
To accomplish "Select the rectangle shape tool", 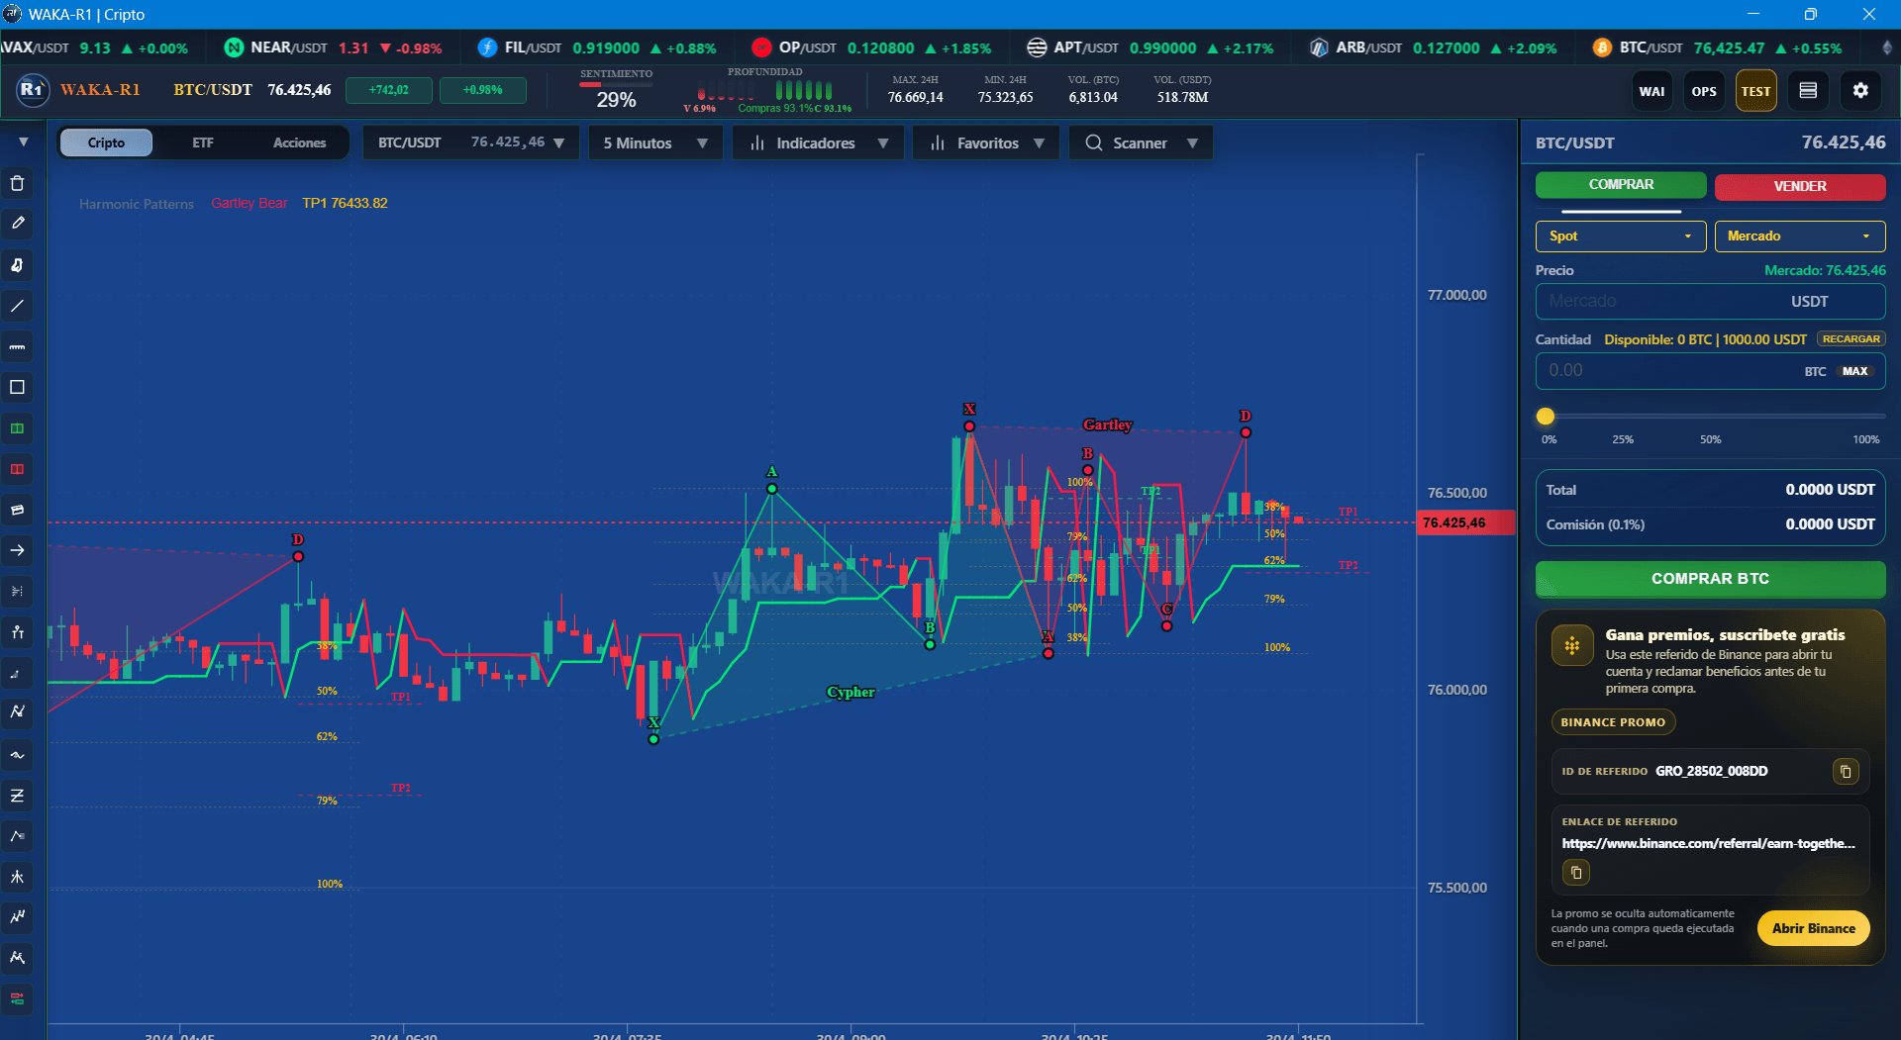I will click(17, 387).
